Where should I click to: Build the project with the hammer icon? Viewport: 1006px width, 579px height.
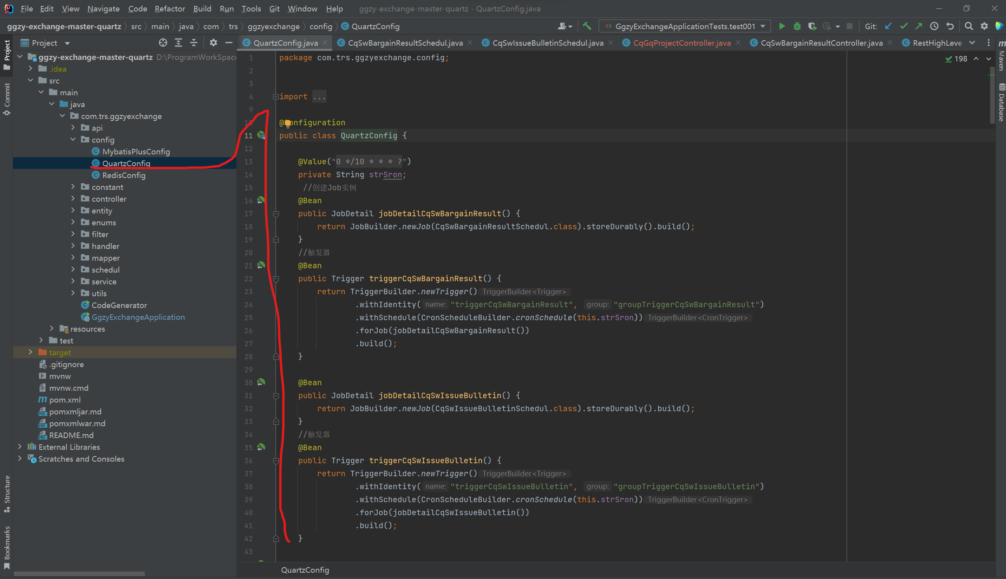(587, 26)
